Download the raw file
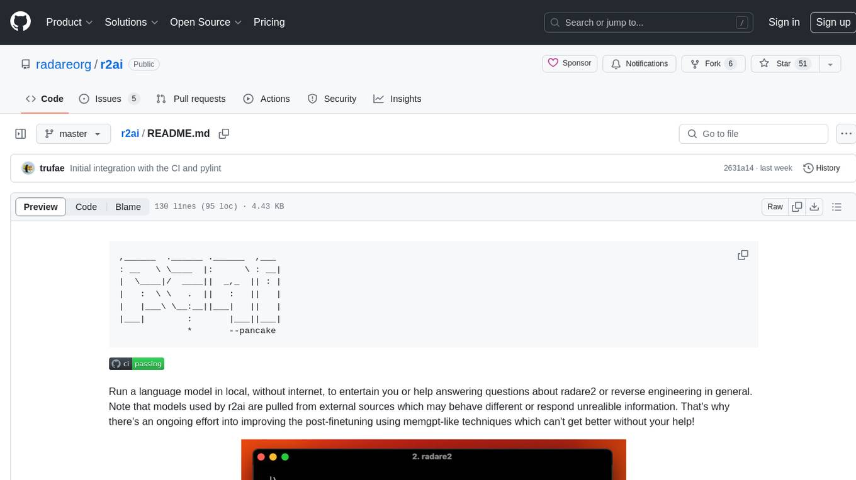The height and width of the screenshot is (480, 856). click(x=814, y=207)
